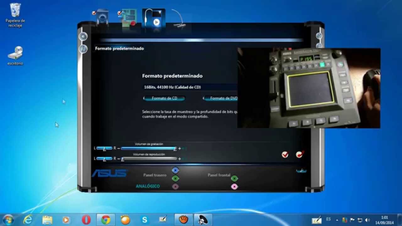Switch to the baseball glove app in taskbar

point(183,220)
